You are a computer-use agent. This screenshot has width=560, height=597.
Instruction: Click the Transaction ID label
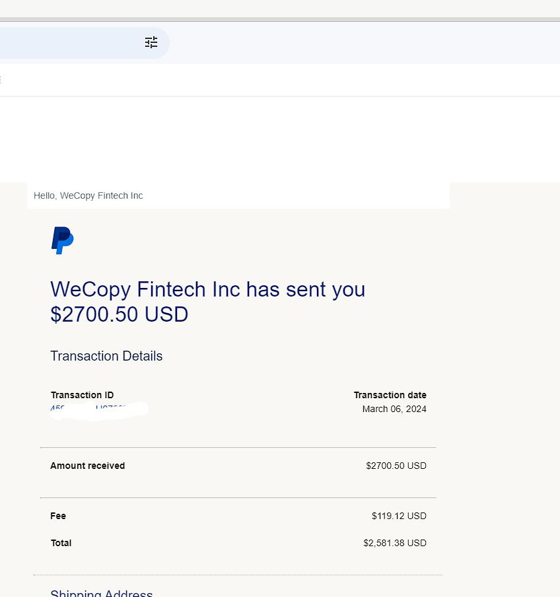point(82,395)
